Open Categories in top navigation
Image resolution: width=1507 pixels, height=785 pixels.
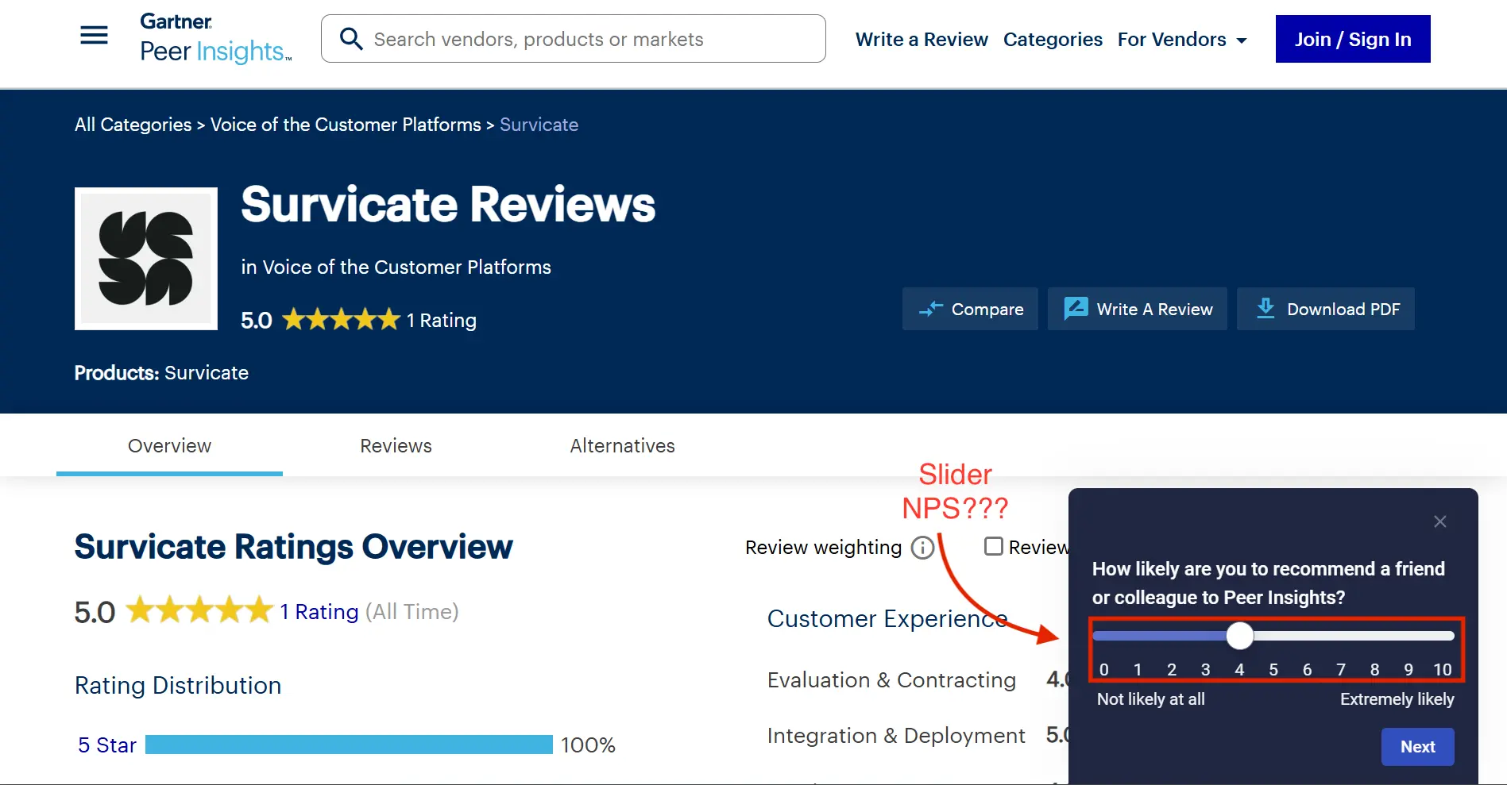tap(1053, 39)
